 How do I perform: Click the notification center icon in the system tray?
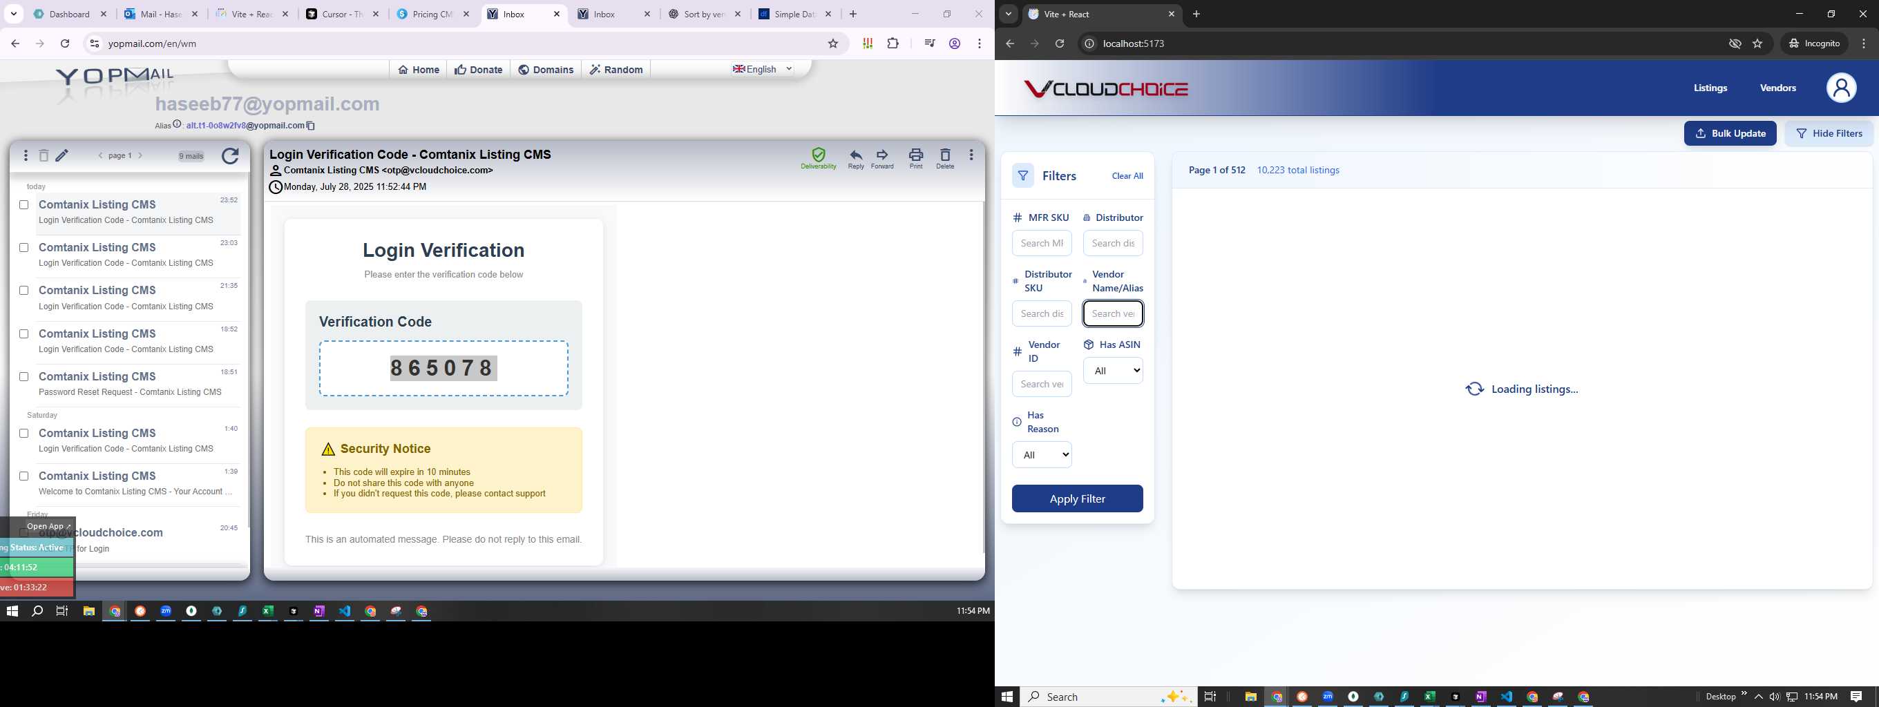(x=1856, y=697)
